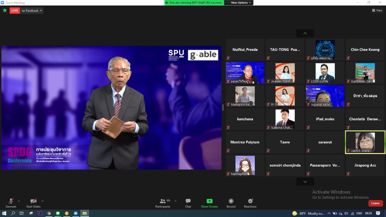Click the shared screen video of the speaker

point(111,108)
